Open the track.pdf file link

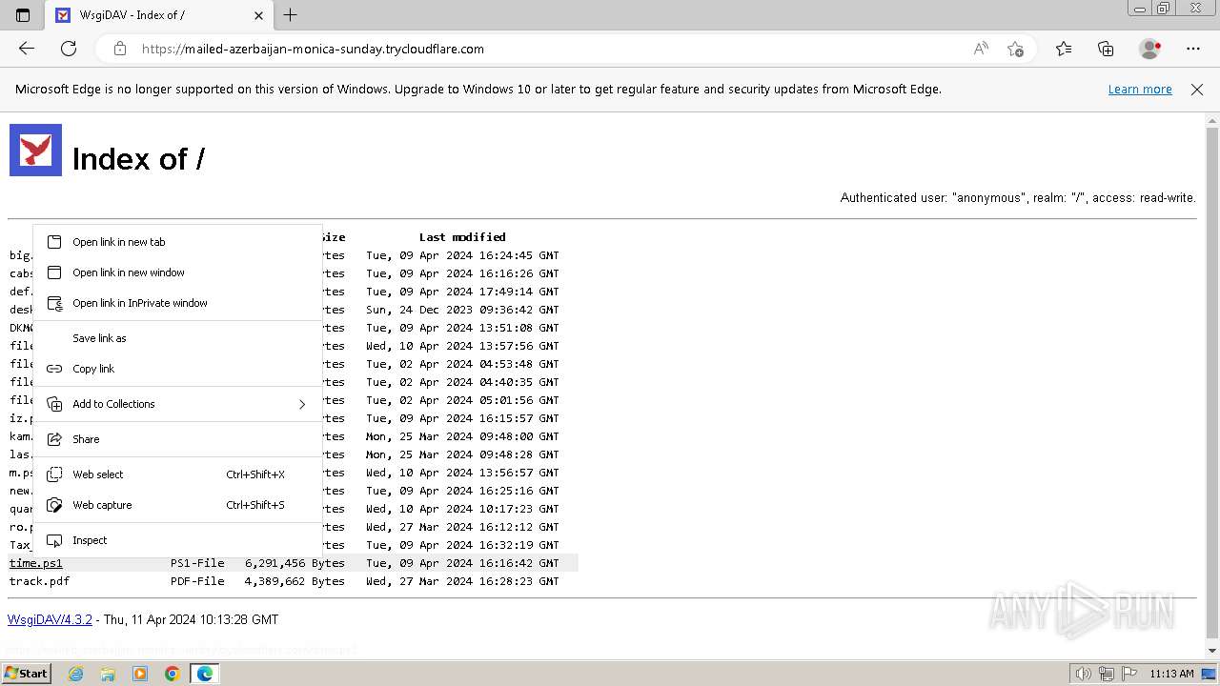point(39,581)
